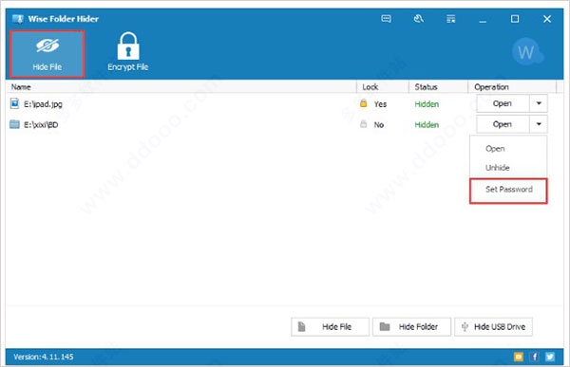
Task: Click the No lock value
Action: pos(379,125)
